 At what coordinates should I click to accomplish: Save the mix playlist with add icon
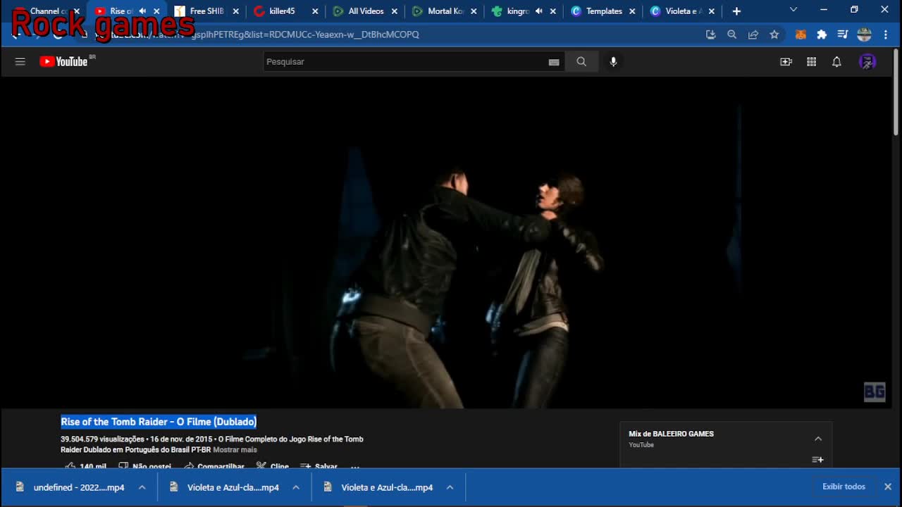coord(817,460)
